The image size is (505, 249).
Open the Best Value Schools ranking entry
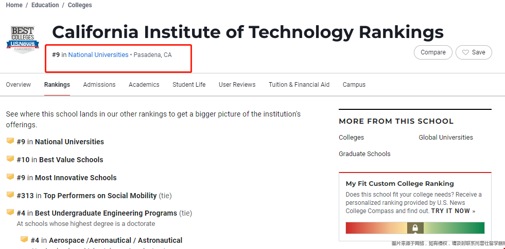pyautogui.click(x=71, y=160)
